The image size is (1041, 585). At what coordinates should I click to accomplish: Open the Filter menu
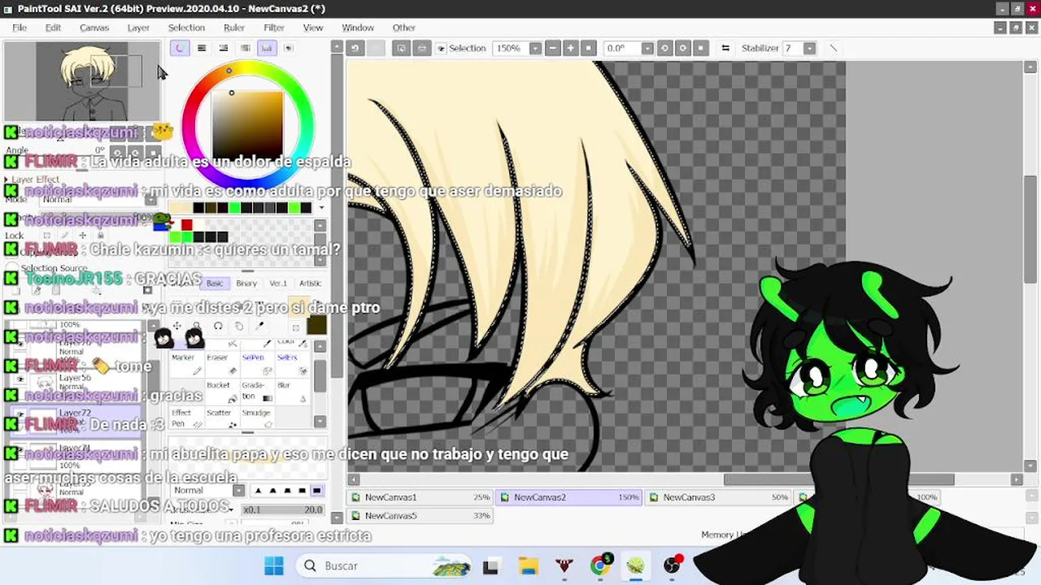coord(274,28)
